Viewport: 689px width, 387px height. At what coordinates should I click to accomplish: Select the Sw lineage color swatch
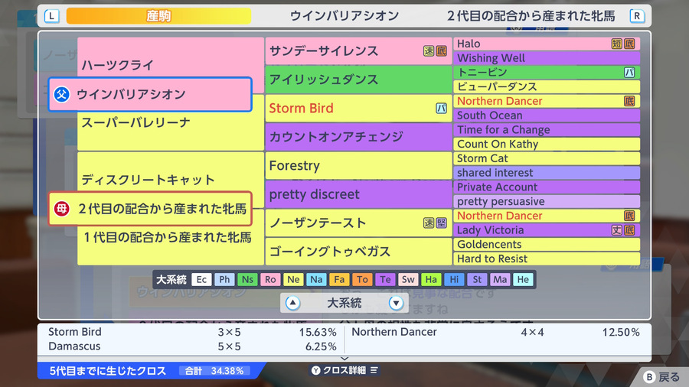tap(408, 279)
